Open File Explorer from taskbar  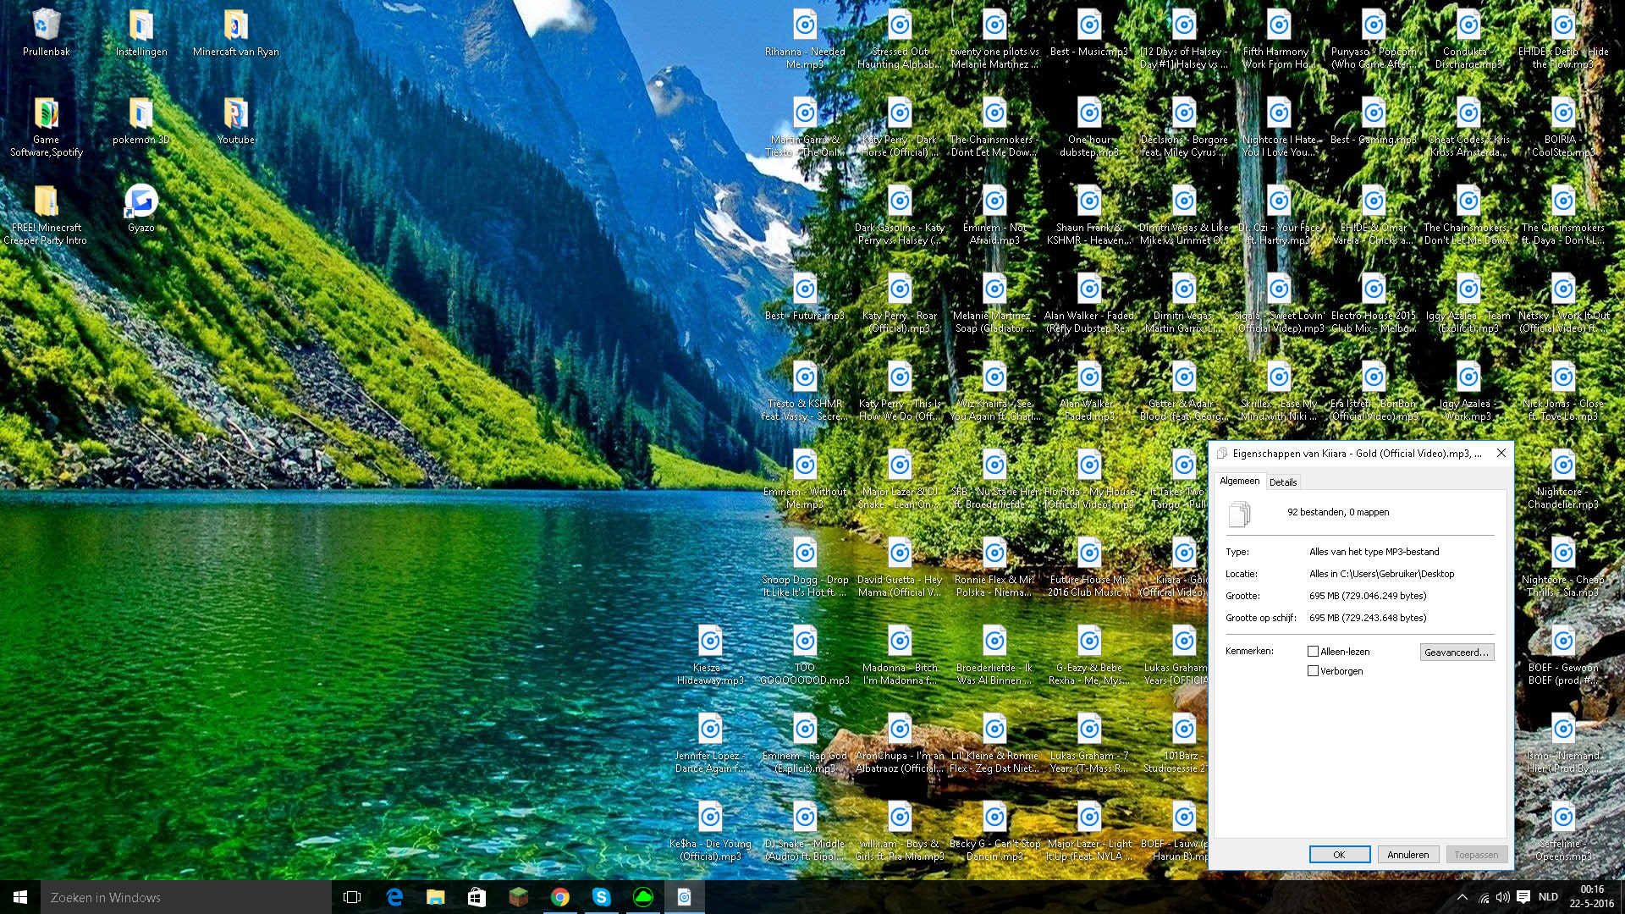[x=436, y=897]
